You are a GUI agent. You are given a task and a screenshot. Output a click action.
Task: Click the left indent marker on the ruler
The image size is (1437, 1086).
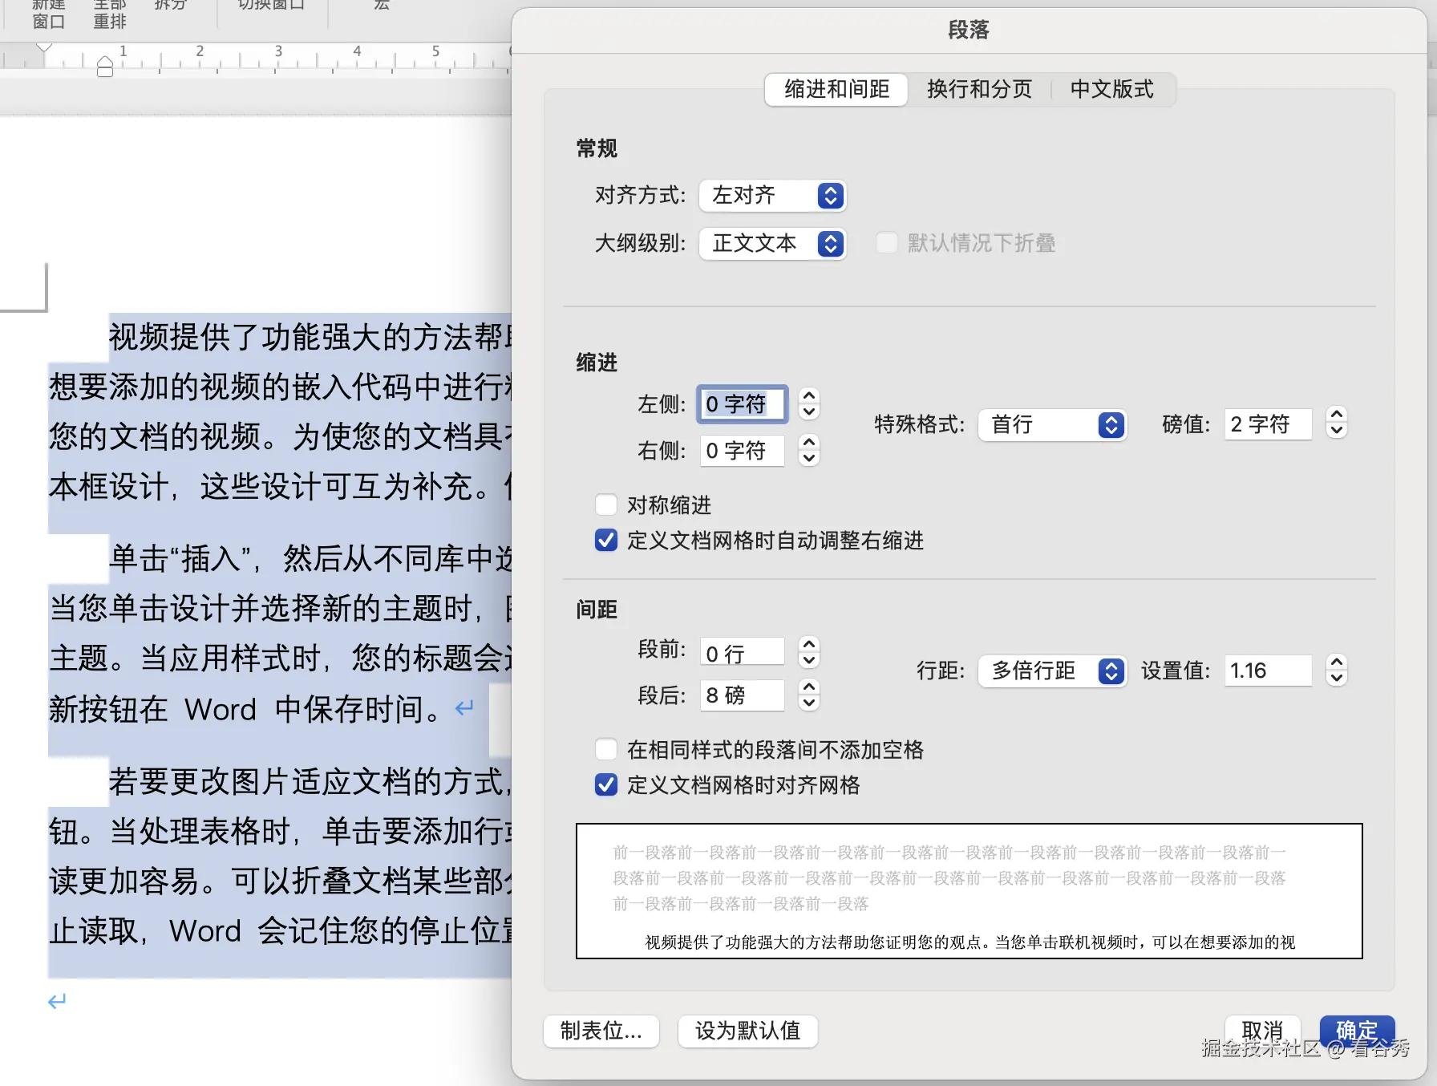point(105,67)
